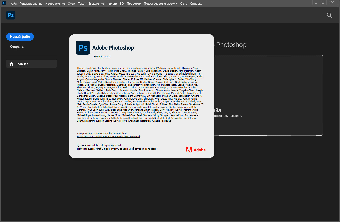Open the Окно menu
Image resolution: width=340 pixels, height=222 pixels.
click(184, 4)
